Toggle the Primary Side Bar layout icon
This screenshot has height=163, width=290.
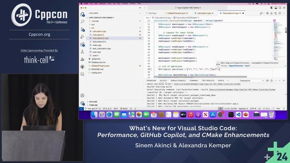272,8
